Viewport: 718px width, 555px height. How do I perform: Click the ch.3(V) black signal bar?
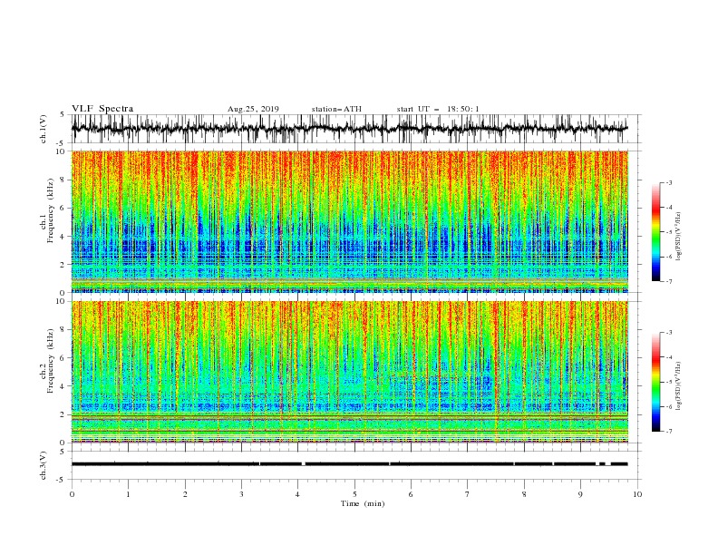(x=350, y=464)
